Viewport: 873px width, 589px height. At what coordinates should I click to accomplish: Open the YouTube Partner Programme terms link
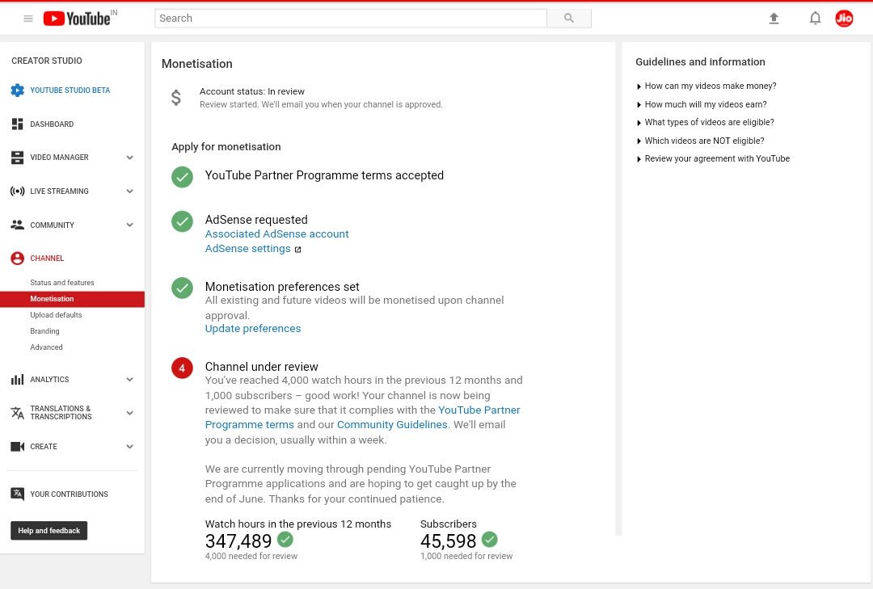pyautogui.click(x=362, y=418)
